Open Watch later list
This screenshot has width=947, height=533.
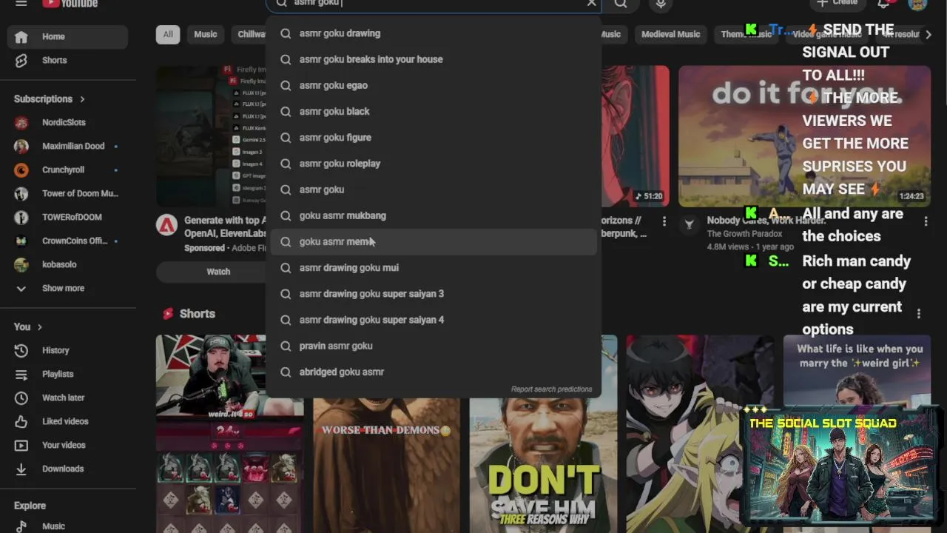coord(68,398)
